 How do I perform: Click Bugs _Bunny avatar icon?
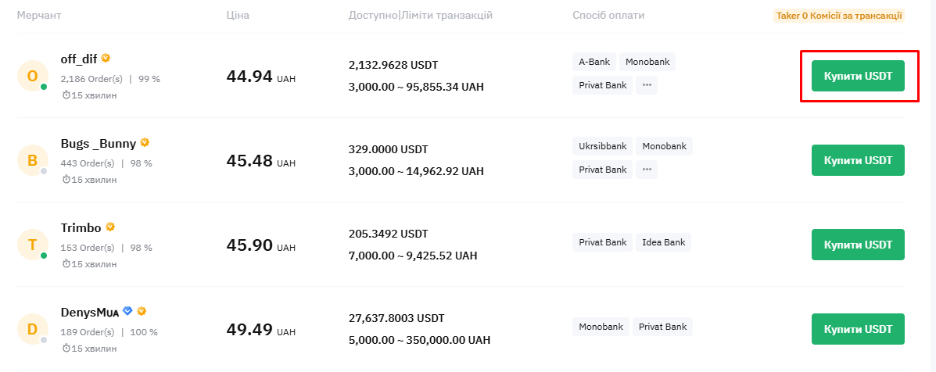click(32, 160)
